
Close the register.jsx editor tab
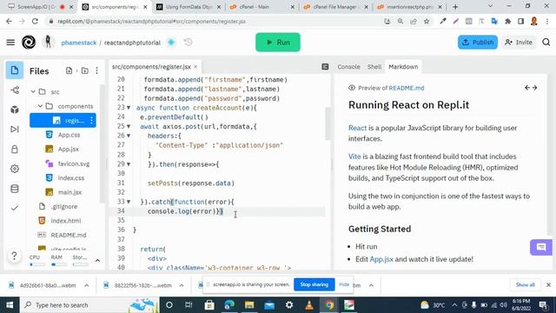(x=195, y=67)
